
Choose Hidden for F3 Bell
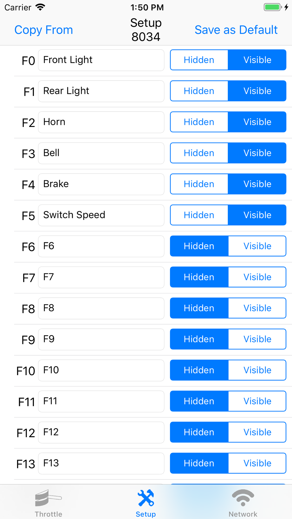coord(199,153)
